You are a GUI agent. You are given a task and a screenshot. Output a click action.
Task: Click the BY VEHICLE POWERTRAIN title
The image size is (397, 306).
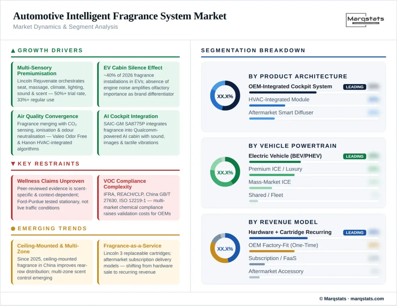click(x=292, y=146)
